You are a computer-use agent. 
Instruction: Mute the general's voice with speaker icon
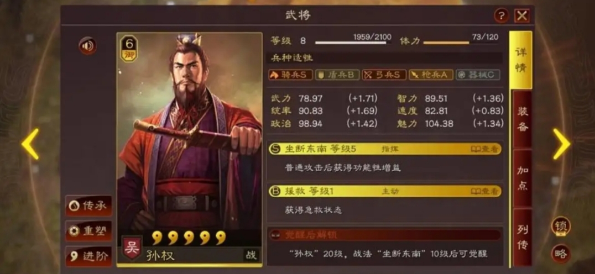pos(87,46)
